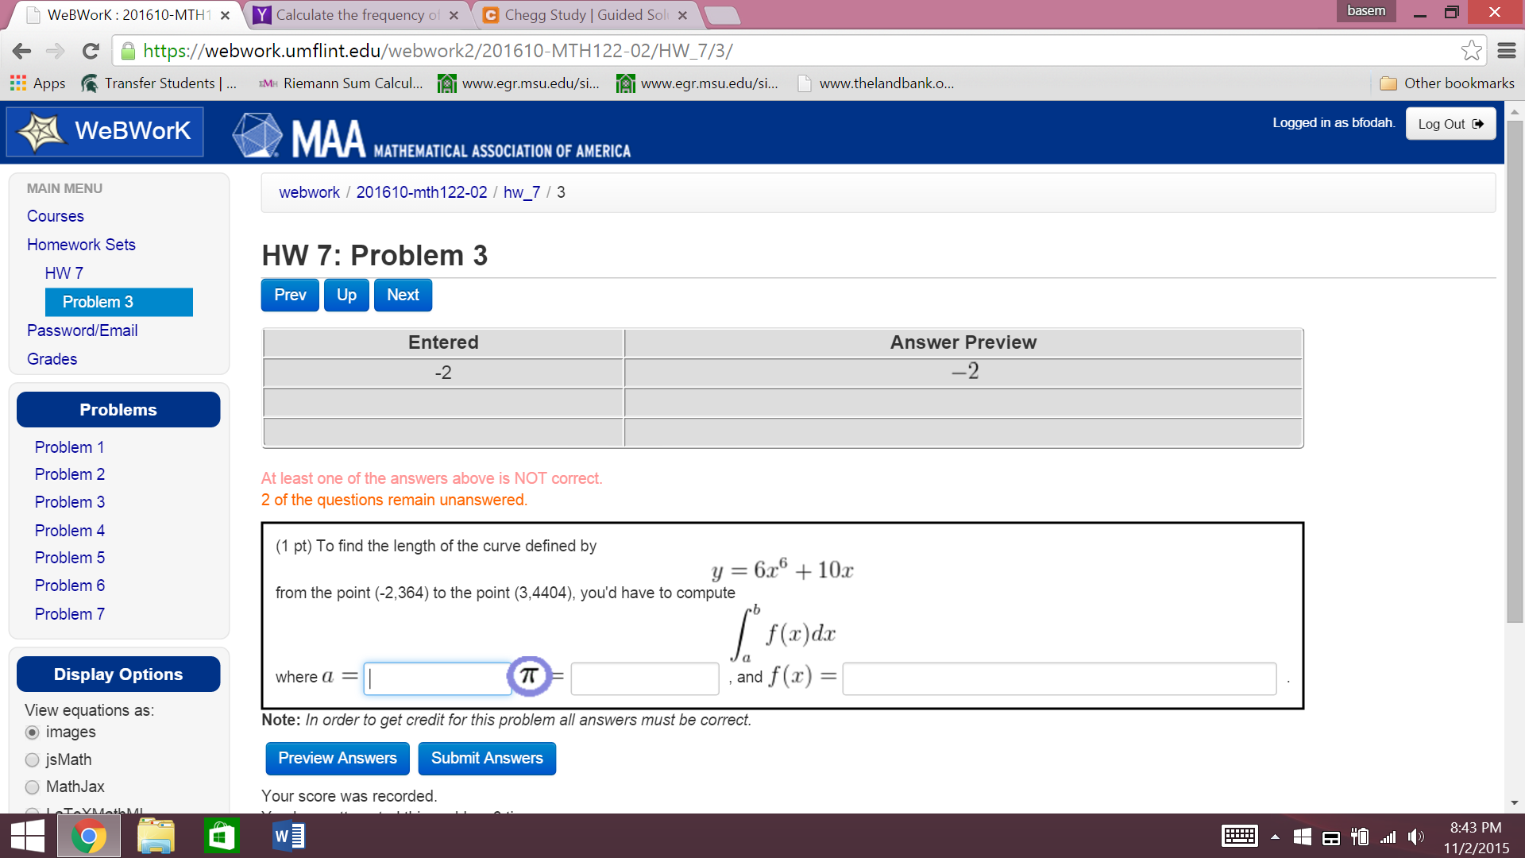
Task: Click the pi equation editor icon
Action: click(x=529, y=676)
